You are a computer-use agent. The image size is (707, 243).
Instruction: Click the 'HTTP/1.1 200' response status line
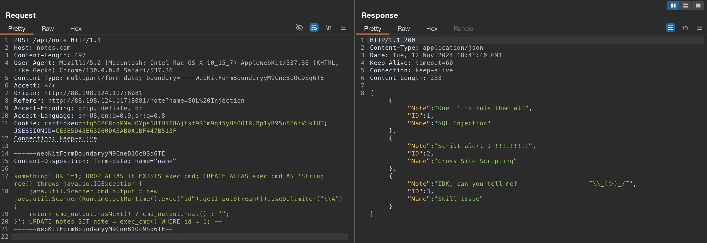[x=392, y=40]
